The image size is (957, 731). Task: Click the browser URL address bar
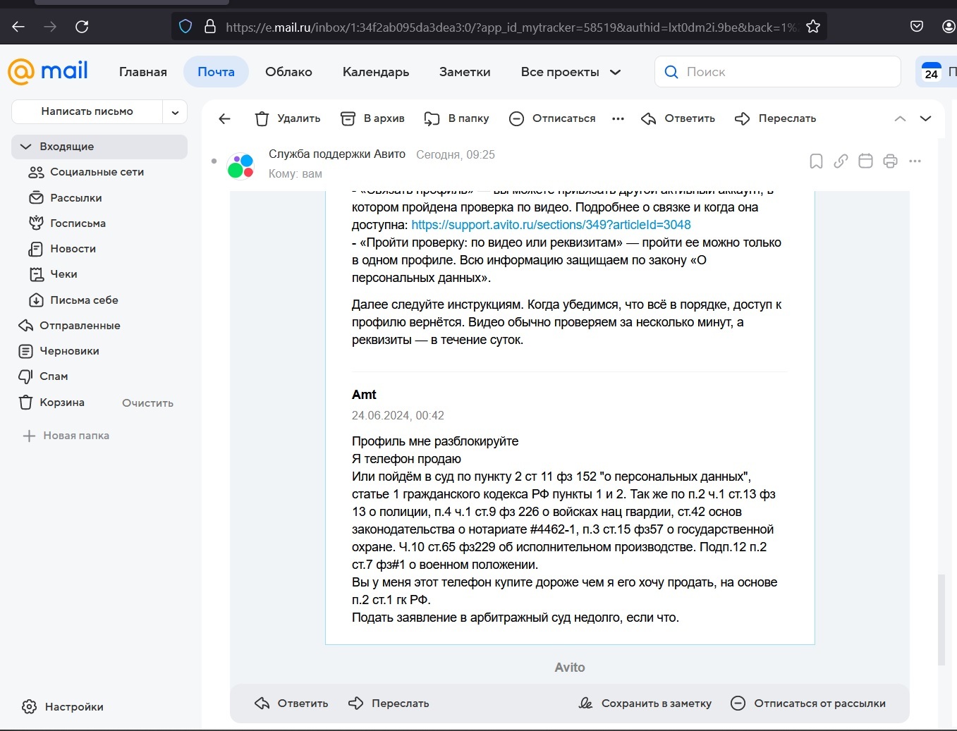click(511, 27)
